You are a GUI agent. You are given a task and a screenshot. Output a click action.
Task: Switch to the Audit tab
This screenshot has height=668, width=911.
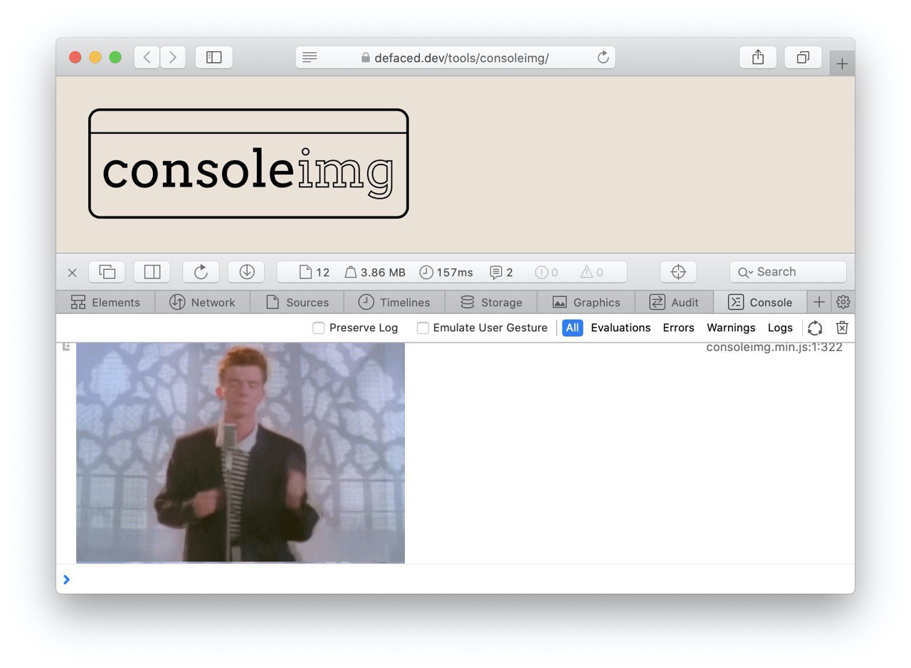click(x=674, y=302)
